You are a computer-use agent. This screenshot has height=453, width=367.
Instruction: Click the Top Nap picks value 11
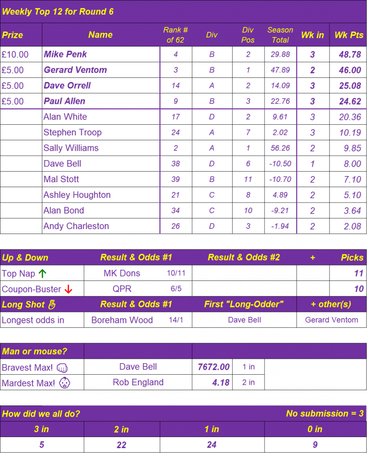pos(359,273)
